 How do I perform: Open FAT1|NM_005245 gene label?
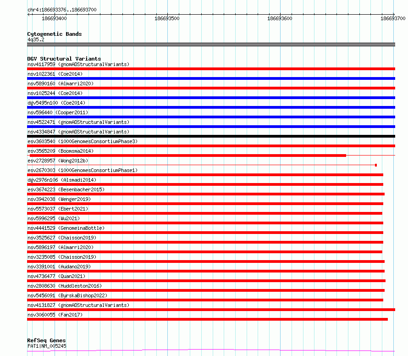[x=47, y=346]
